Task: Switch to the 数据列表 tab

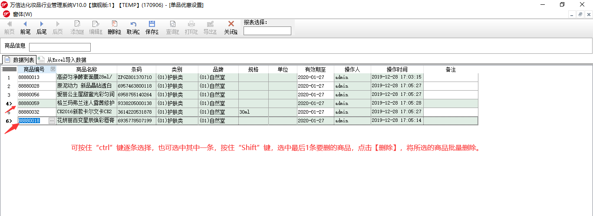Action: point(19,59)
